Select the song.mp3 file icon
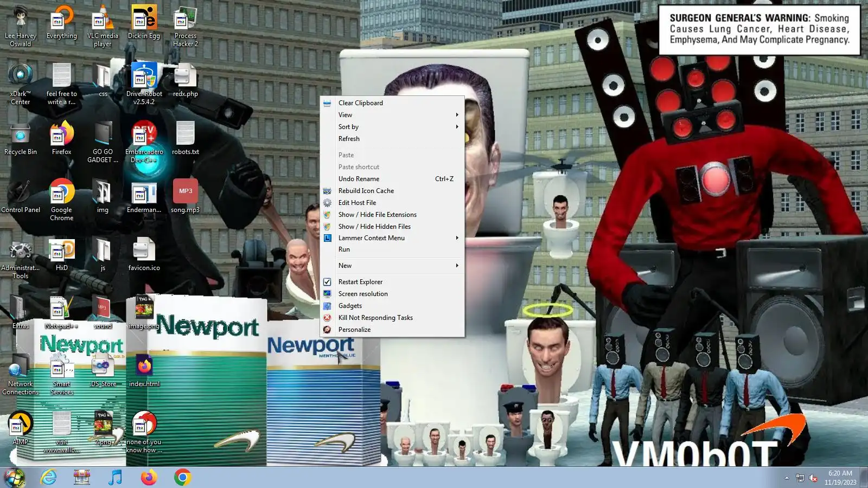 pyautogui.click(x=186, y=196)
